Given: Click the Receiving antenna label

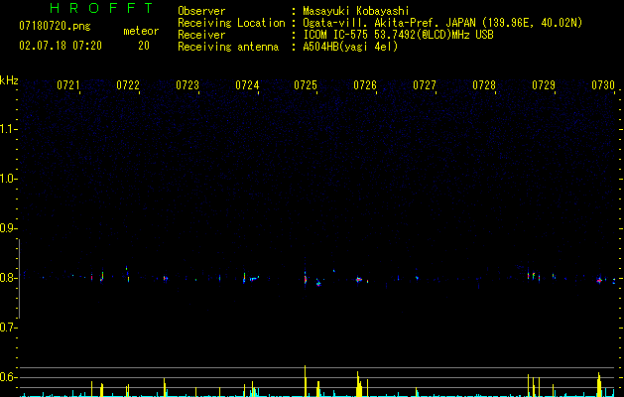Looking at the screenshot, I should (228, 47).
